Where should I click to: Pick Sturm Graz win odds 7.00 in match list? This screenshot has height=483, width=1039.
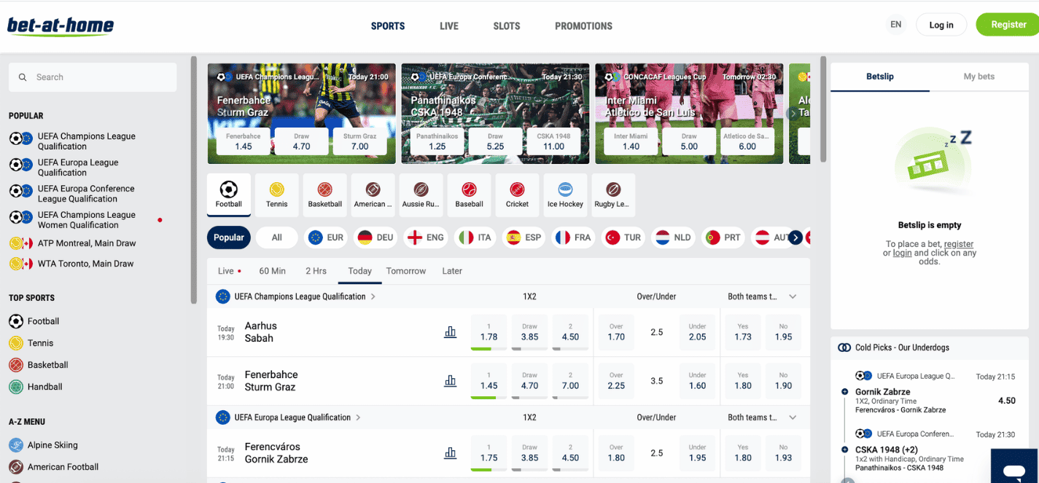point(571,381)
